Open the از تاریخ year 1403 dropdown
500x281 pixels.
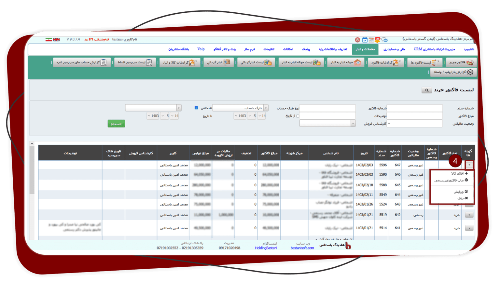(240, 116)
